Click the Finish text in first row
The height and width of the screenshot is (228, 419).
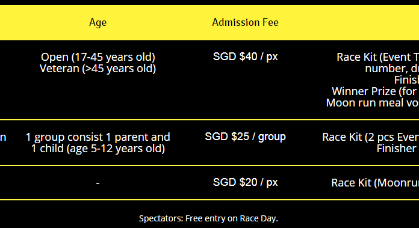pyautogui.click(x=406, y=80)
